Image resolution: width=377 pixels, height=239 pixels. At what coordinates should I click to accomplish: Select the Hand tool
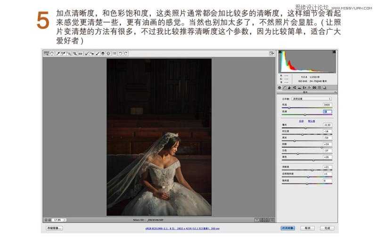click(x=52, y=54)
